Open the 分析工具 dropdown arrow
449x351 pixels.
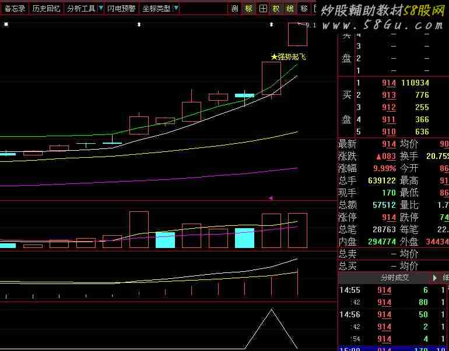pos(101,9)
